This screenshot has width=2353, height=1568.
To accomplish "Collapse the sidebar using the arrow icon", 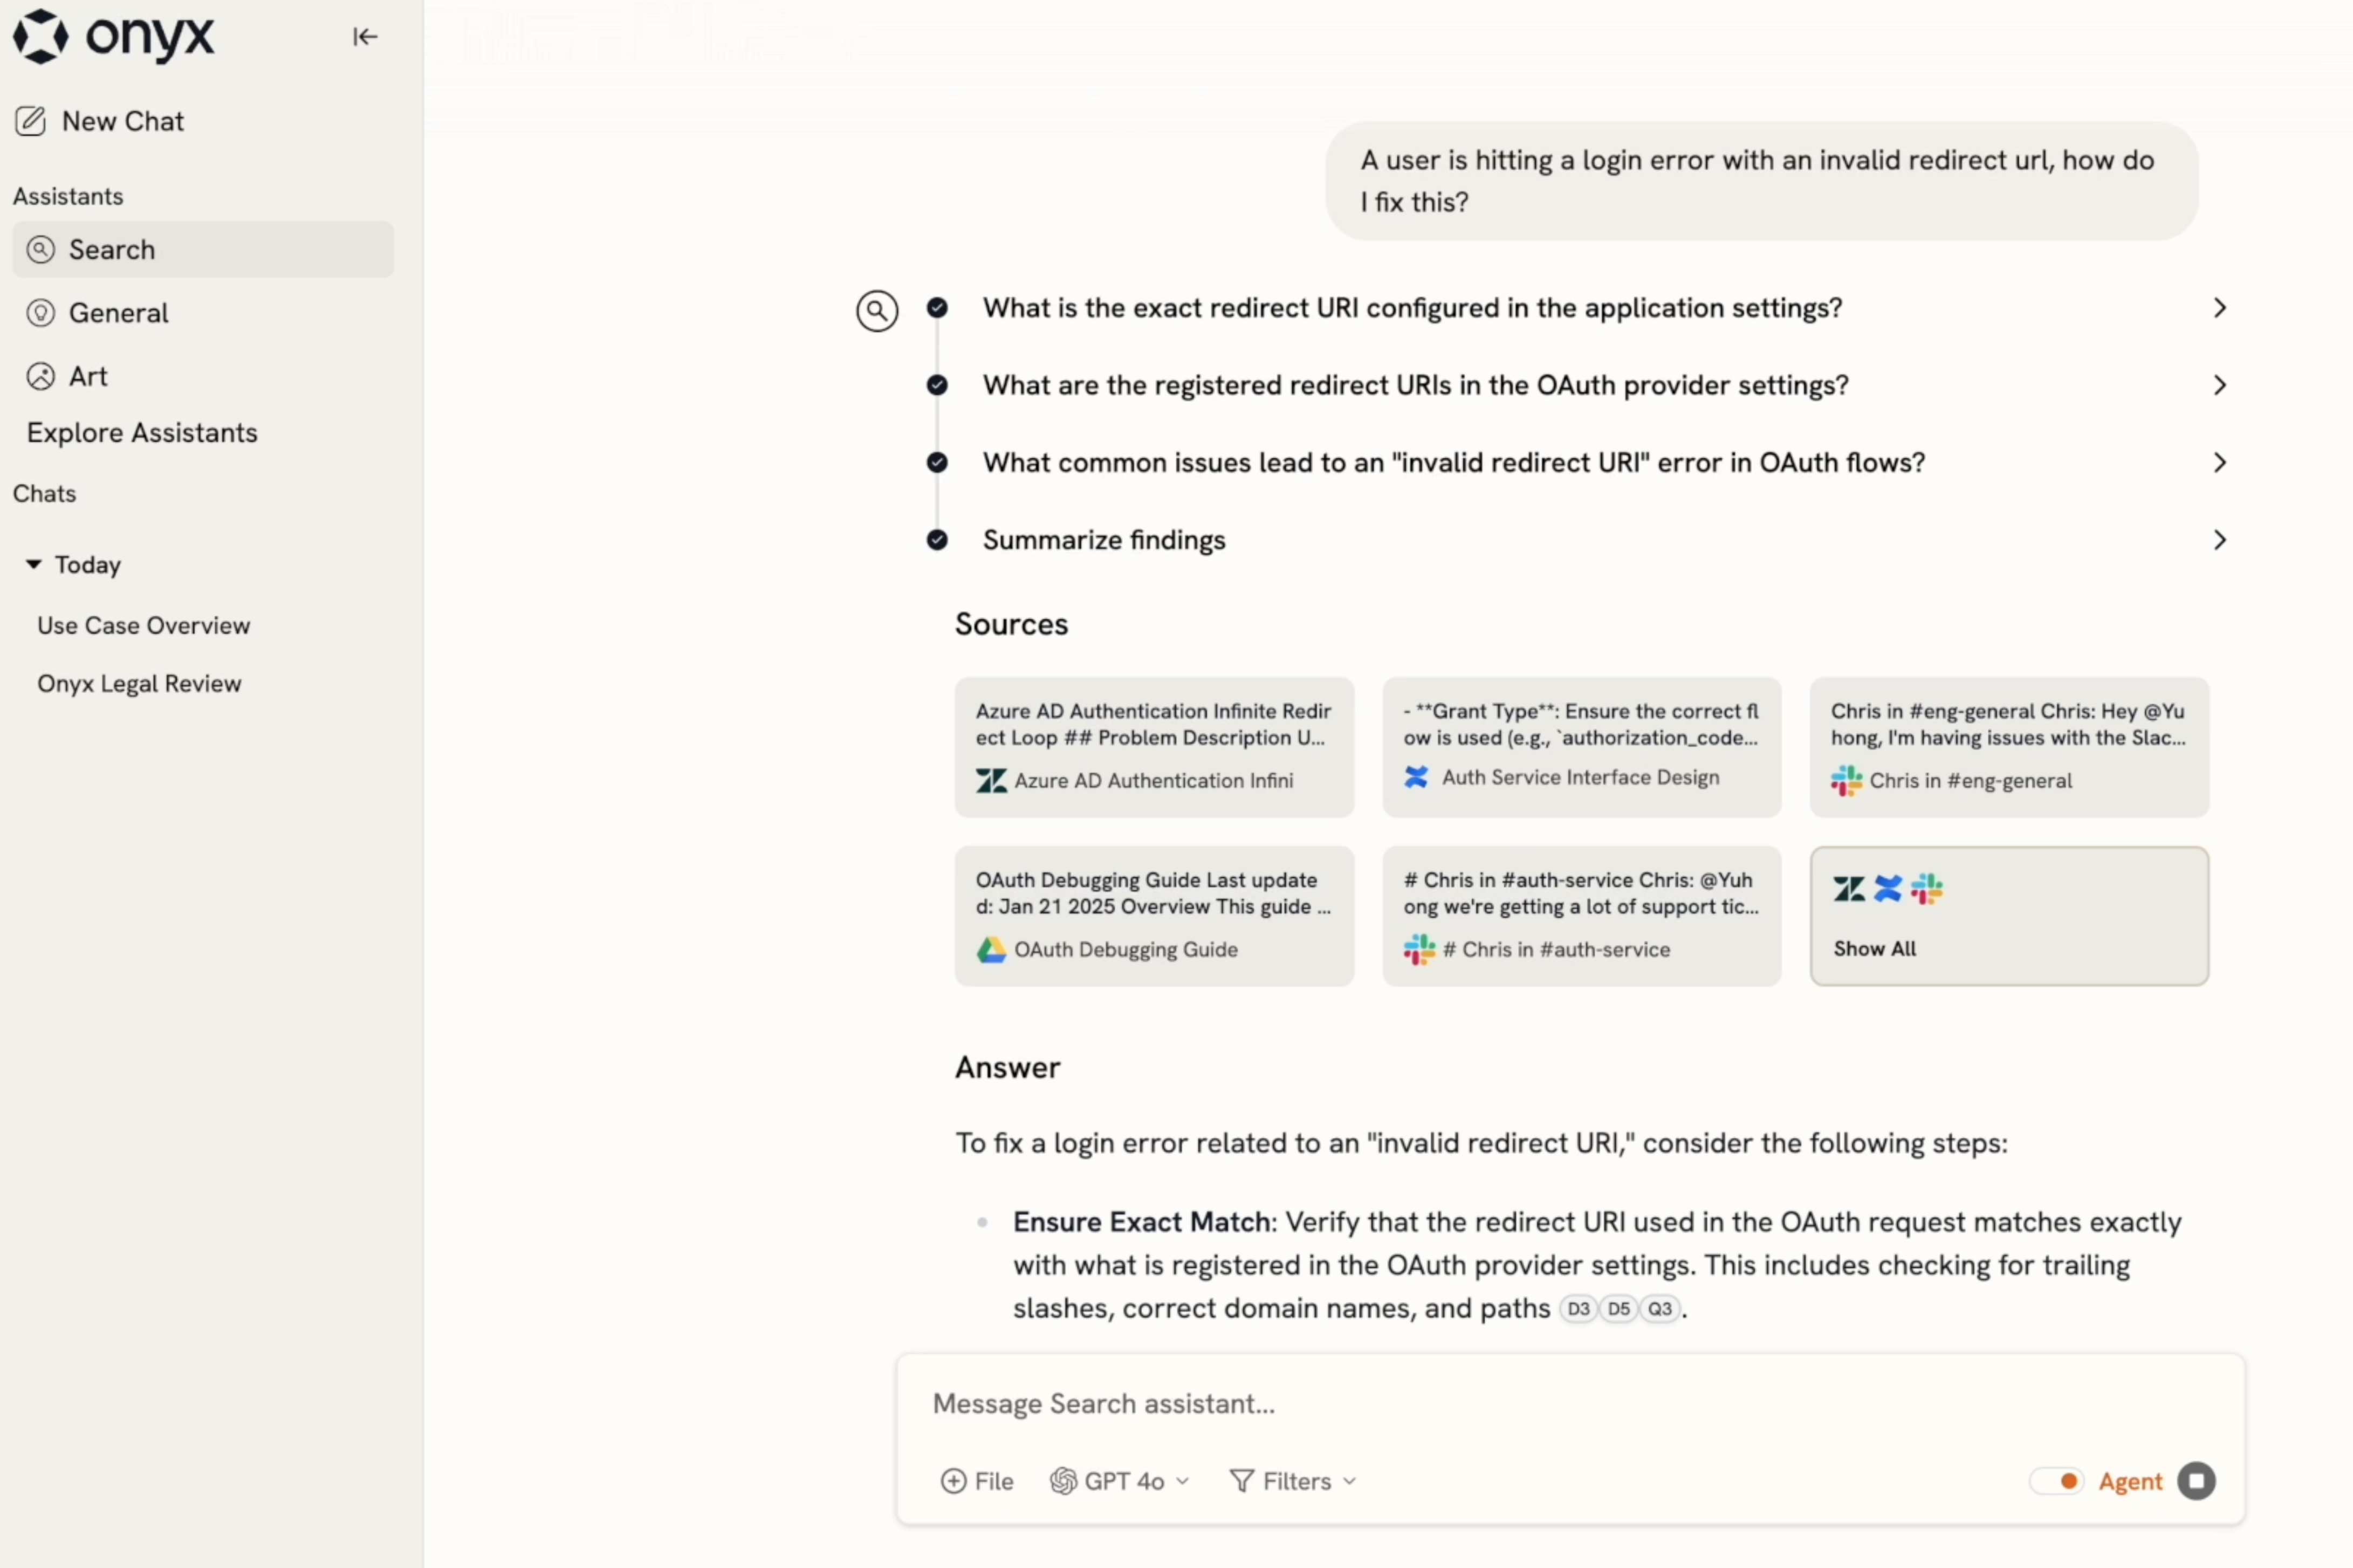I will [365, 37].
